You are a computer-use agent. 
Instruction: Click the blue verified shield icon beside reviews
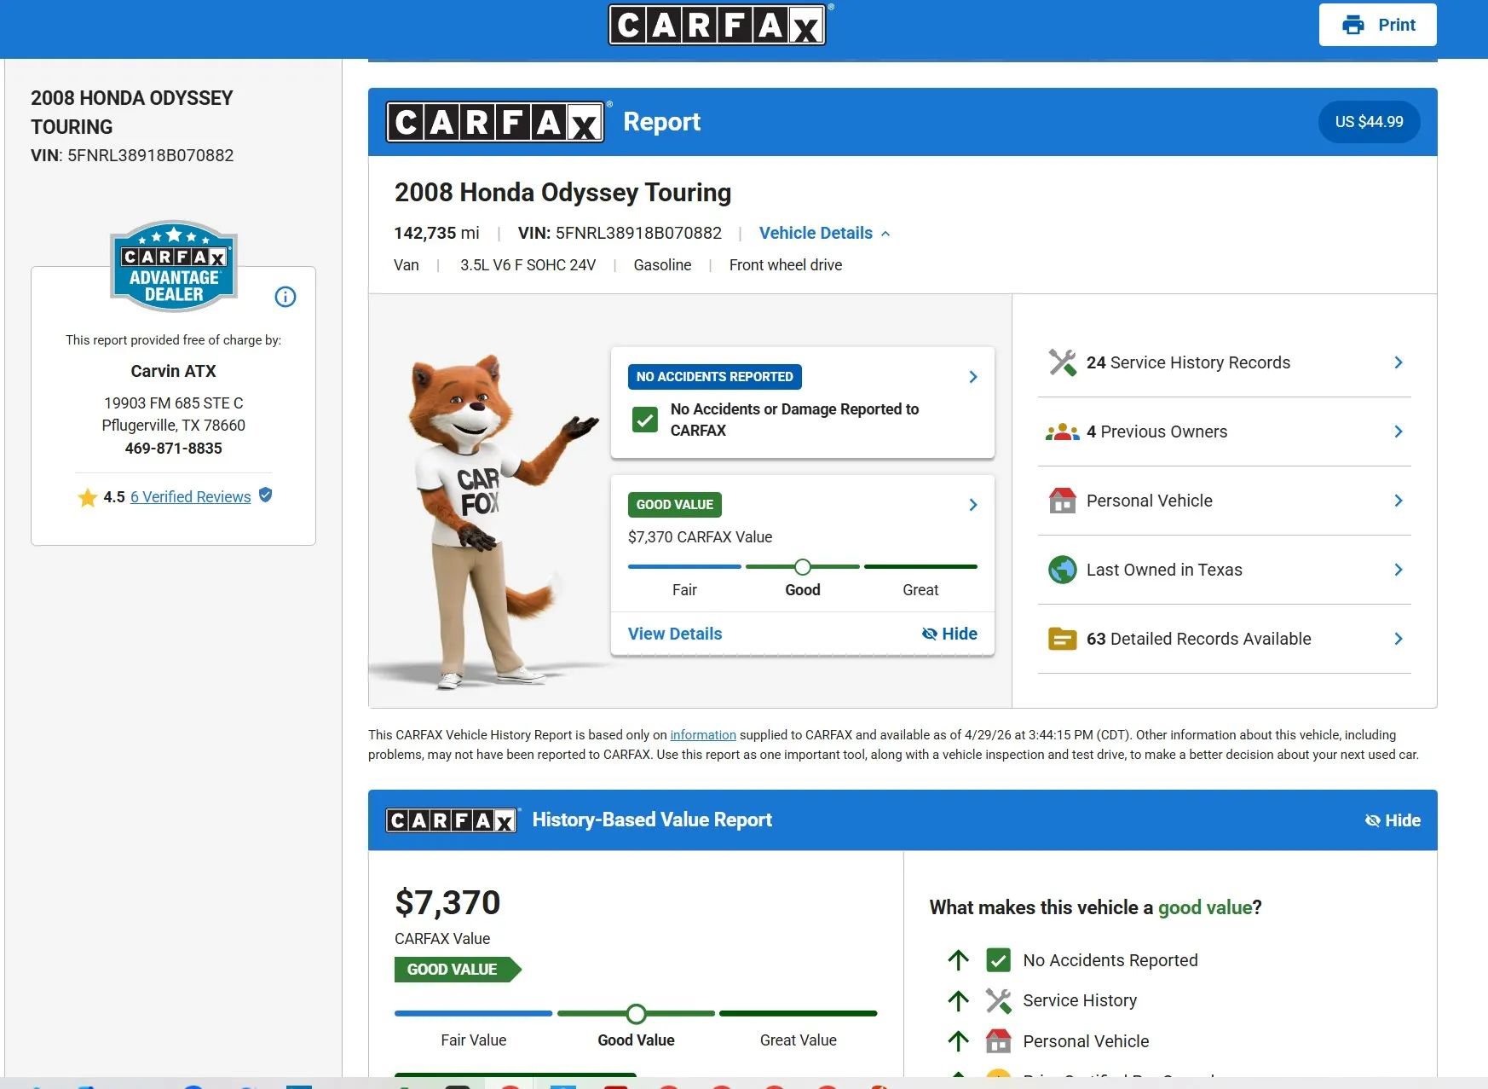point(266,495)
